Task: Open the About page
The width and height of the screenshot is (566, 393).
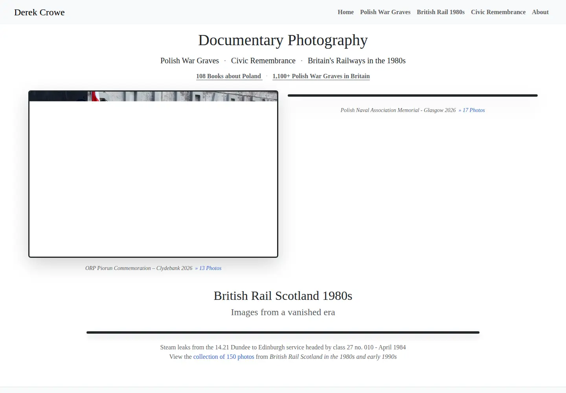Action: point(540,12)
